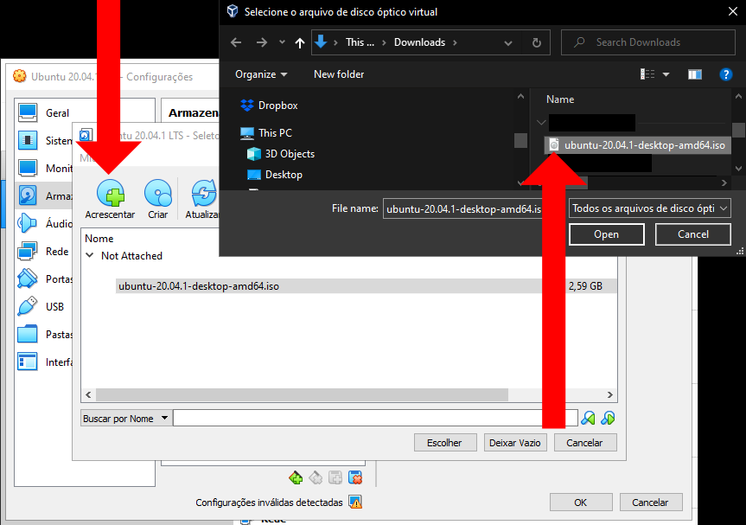The image size is (746, 525).
Task: Go back in the file dialog
Action: 236,42
